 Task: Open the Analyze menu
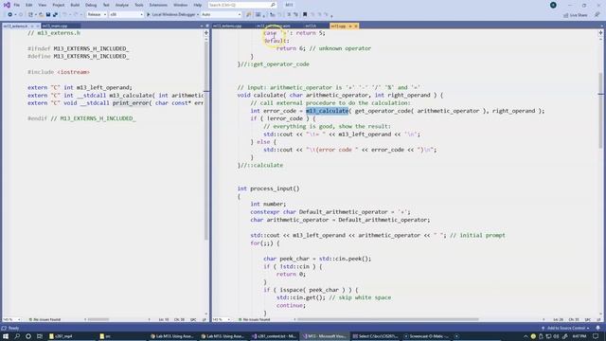tap(122, 5)
